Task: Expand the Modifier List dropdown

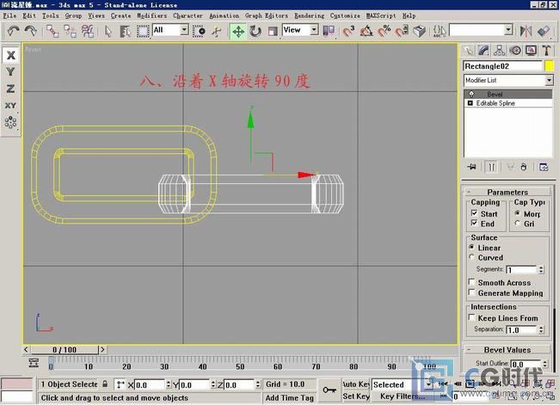Action: click(549, 80)
